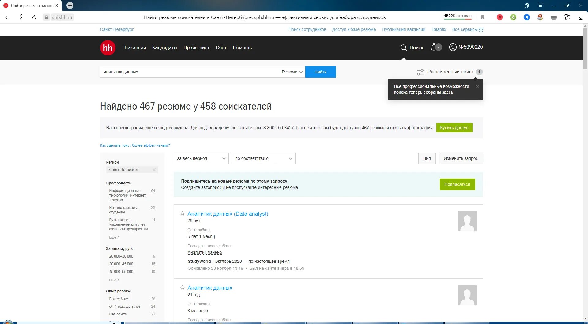Click the Вид button

tap(427, 158)
